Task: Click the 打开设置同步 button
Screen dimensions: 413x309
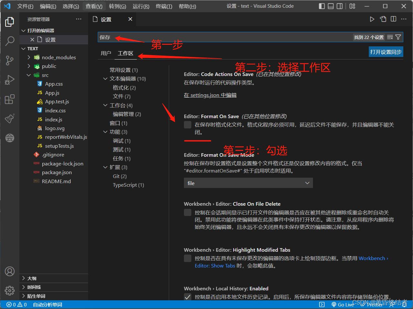Action: click(x=386, y=52)
